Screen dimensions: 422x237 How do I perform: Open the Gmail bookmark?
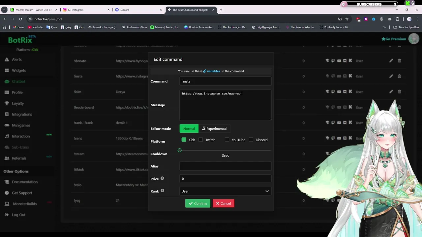pos(18,27)
